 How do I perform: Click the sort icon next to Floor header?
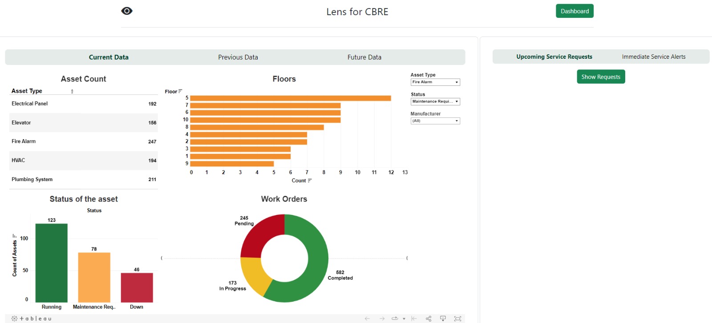point(180,91)
